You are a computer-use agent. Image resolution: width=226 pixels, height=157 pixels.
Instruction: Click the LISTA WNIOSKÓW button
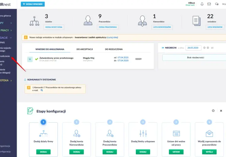coord(215,27)
